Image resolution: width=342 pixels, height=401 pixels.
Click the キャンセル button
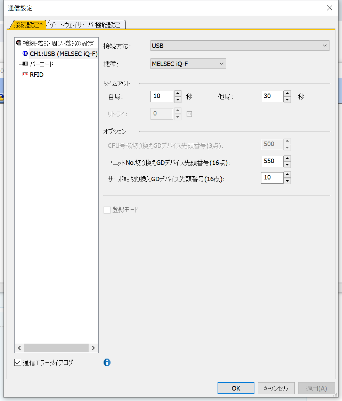[276, 388]
